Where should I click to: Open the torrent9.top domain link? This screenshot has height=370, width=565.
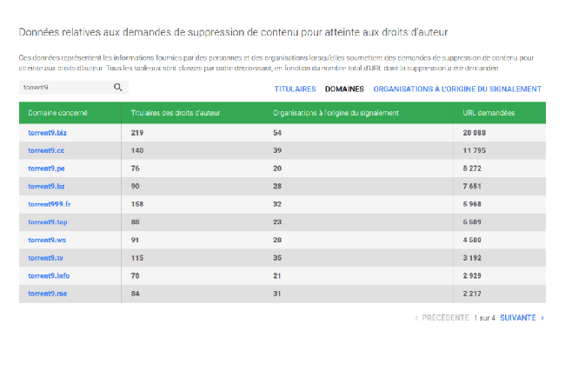(x=48, y=222)
